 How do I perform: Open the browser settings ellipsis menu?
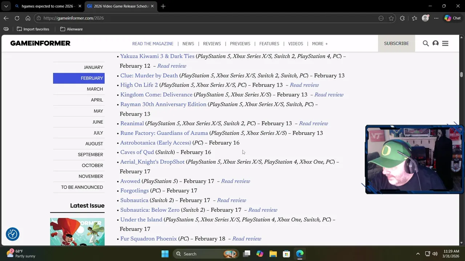[x=436, y=18]
